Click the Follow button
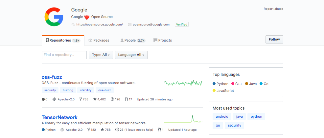324x138 pixels. coord(274,40)
